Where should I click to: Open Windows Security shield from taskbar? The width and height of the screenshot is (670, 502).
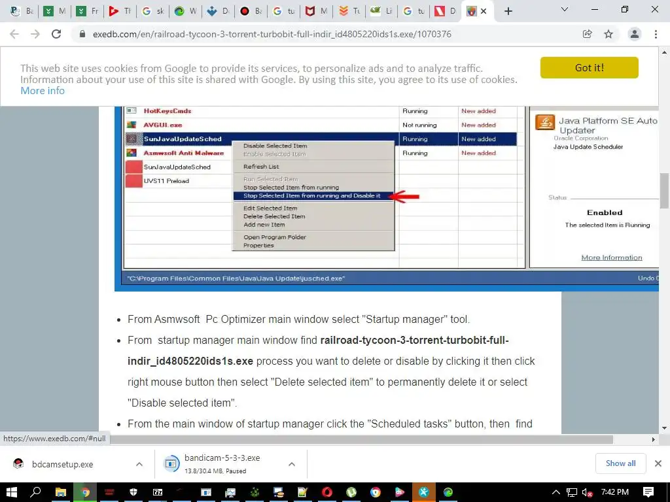click(133, 492)
